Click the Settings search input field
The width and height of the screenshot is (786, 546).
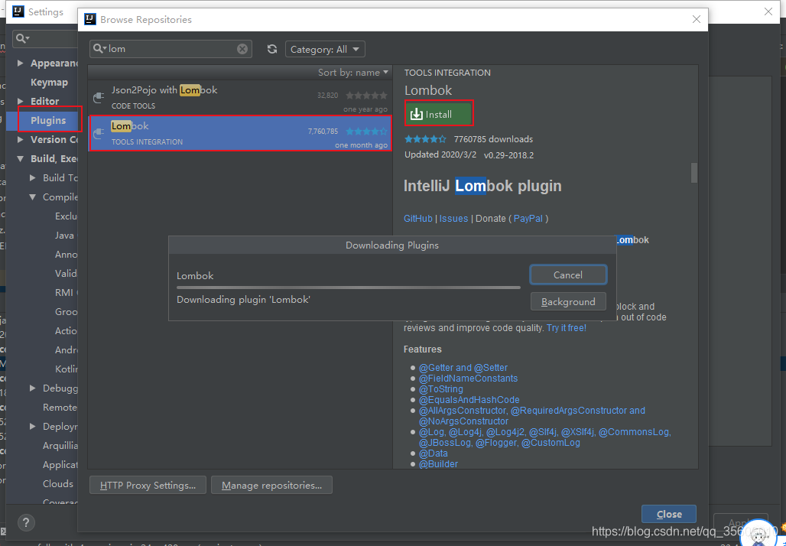tap(45, 38)
